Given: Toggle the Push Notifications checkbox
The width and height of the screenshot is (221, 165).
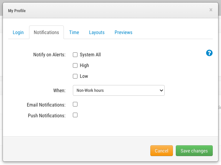Looking at the screenshot, I should click(x=75, y=115).
